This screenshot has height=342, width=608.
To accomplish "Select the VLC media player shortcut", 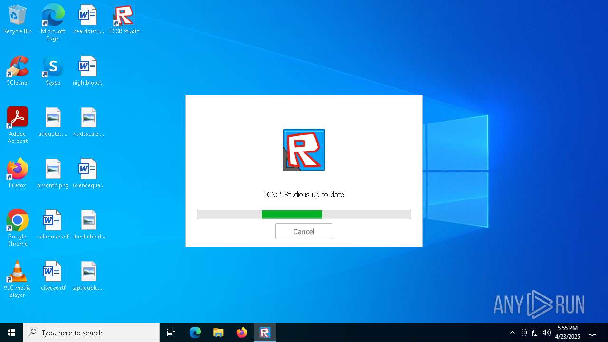I will coord(18,279).
